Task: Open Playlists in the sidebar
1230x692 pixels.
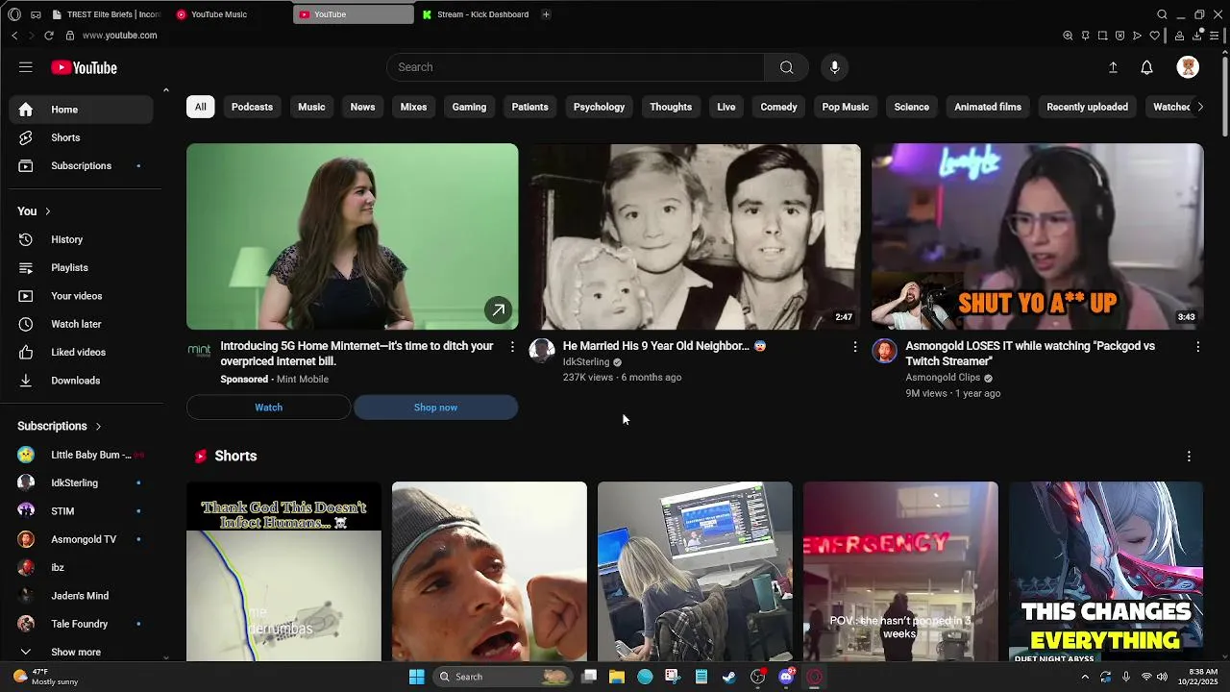Action: coord(81,267)
